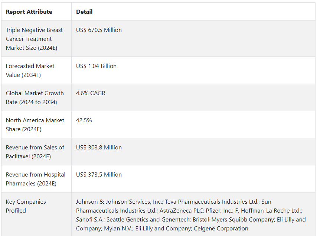This screenshot has height=236, width=317.
Task: Click 'Johnson & Johnson Services, Inc.' in companies list
Action: pyautogui.click(x=119, y=202)
